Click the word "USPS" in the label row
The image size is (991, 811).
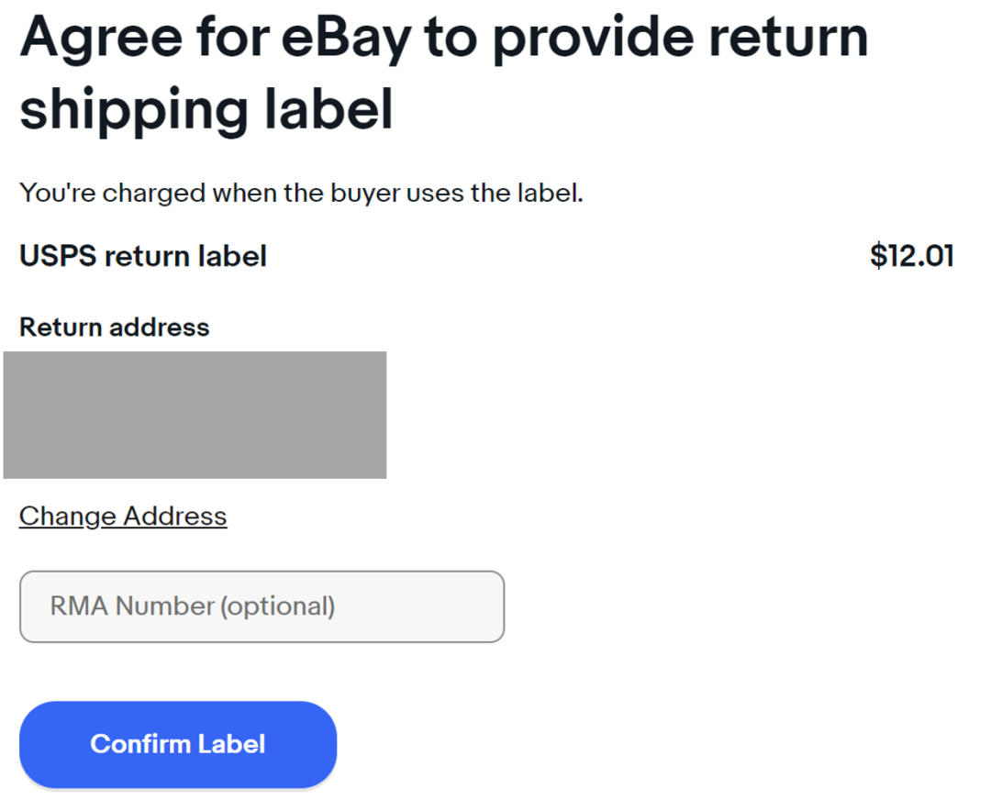[57, 257]
